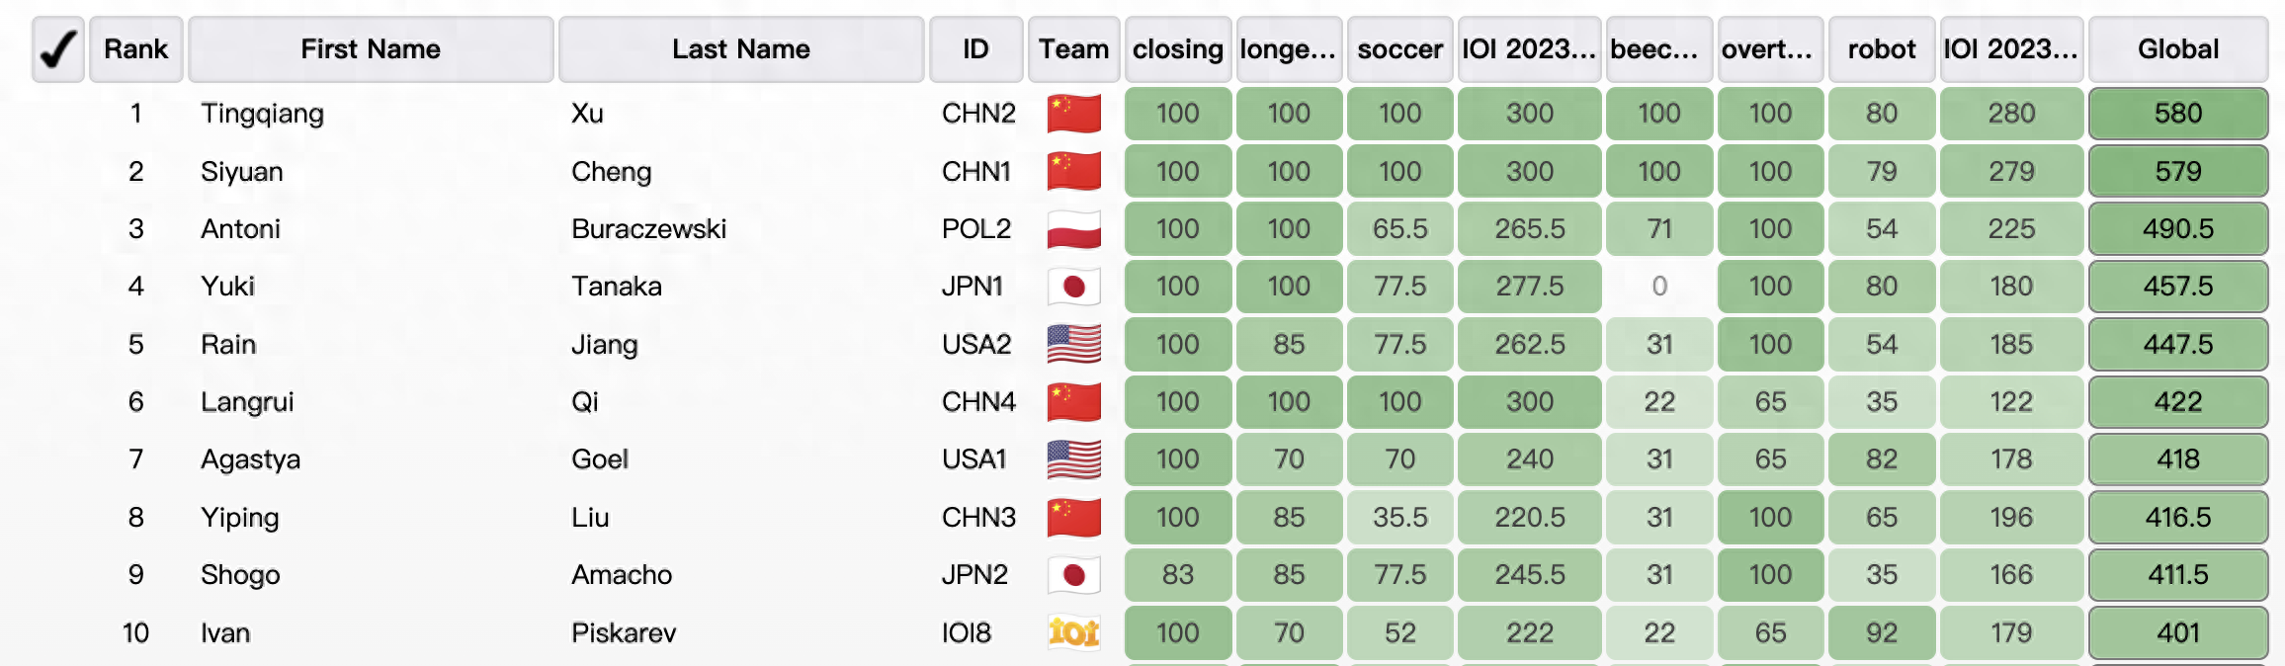2285x666 pixels.
Task: Click Yuki Tanaka's zero score cell
Action: pyautogui.click(x=1659, y=287)
